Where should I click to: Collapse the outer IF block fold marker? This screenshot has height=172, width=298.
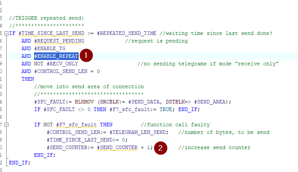[x=6, y=34]
